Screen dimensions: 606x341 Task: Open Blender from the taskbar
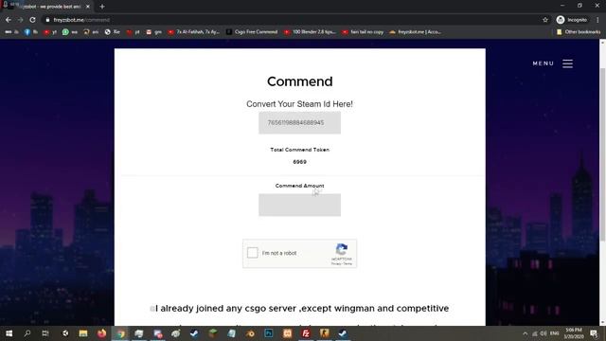pyautogui.click(x=250, y=333)
